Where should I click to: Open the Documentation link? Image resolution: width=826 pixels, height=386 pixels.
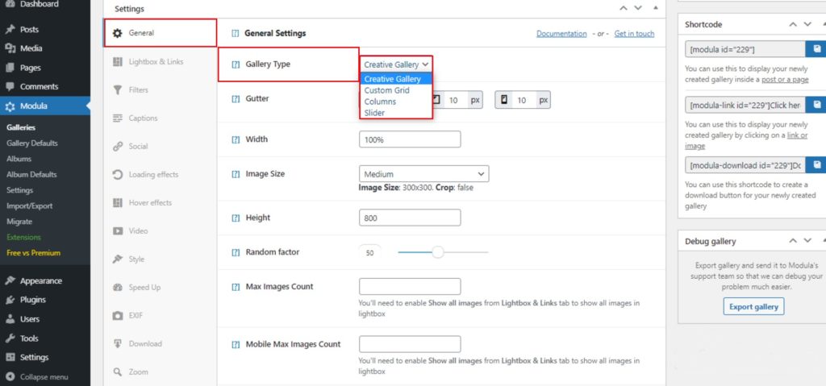(561, 34)
